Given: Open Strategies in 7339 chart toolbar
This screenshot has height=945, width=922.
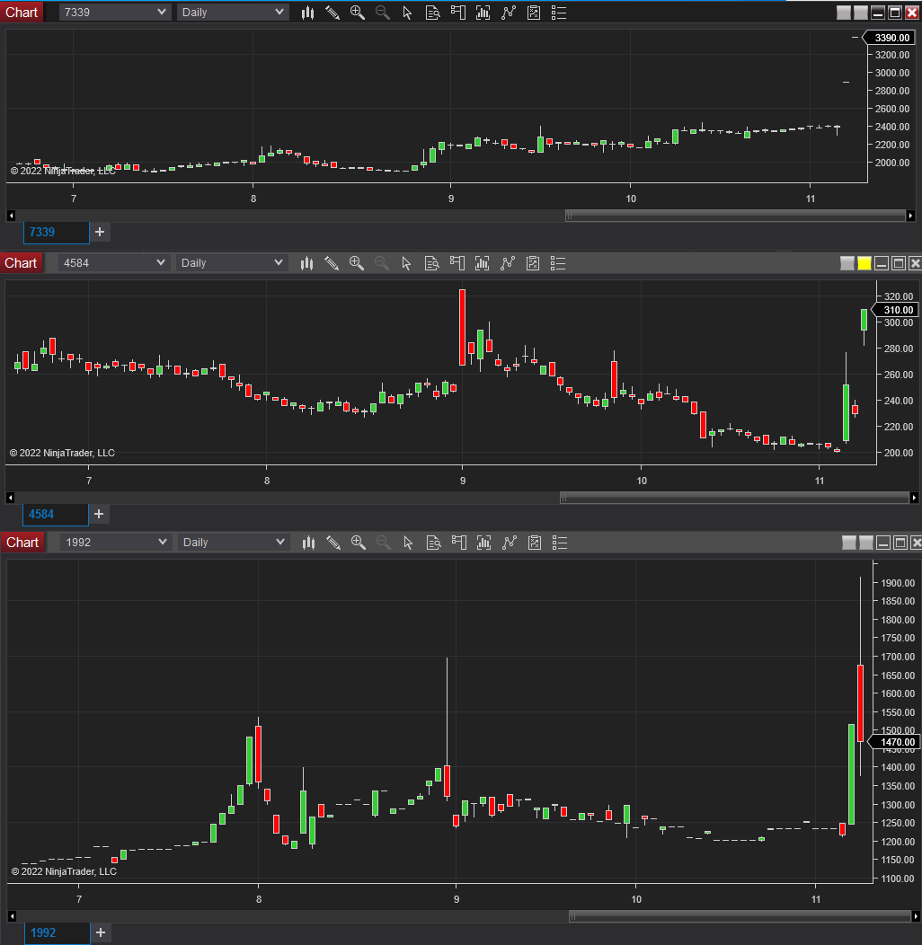Looking at the screenshot, I should pos(534,13).
